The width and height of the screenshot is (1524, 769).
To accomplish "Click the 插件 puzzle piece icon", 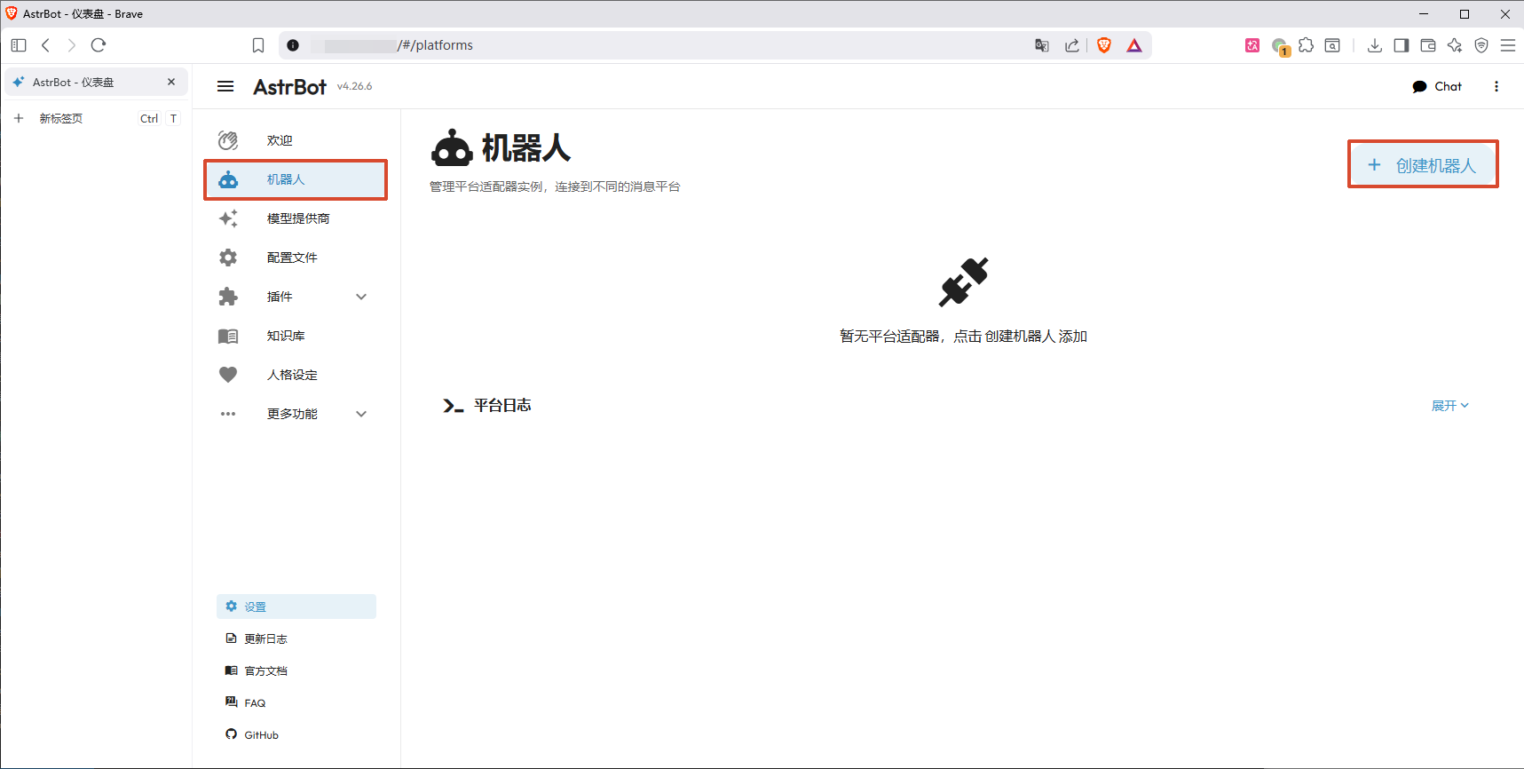I will click(x=228, y=297).
